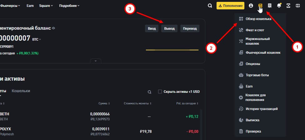
Task: Enable the hide assets under 1 USD checkbox
Action: click(x=160, y=92)
